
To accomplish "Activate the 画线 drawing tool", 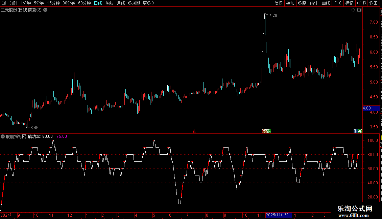I will [x=326, y=3].
